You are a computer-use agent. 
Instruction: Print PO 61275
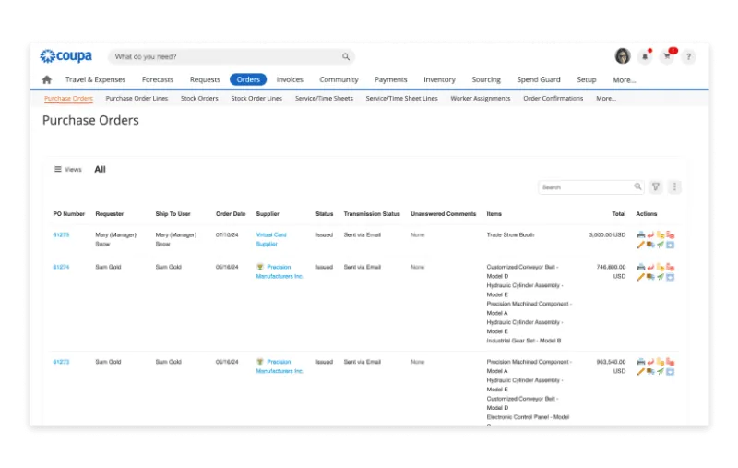tap(640, 234)
